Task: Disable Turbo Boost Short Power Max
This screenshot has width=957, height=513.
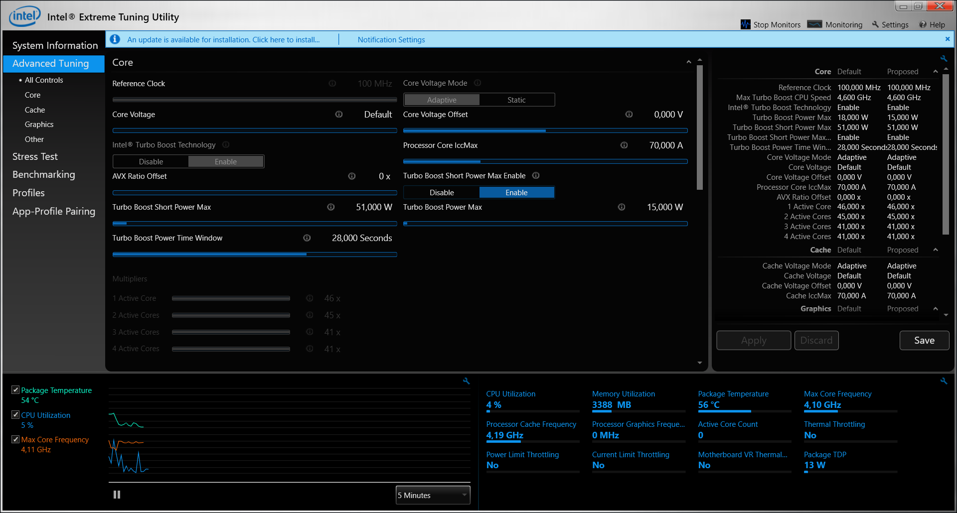Action: [442, 192]
